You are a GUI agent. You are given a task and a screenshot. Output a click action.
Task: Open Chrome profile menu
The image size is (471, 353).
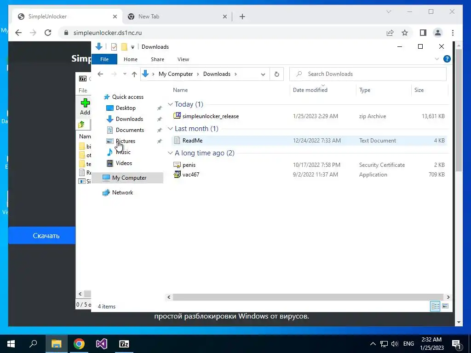pyautogui.click(x=438, y=33)
